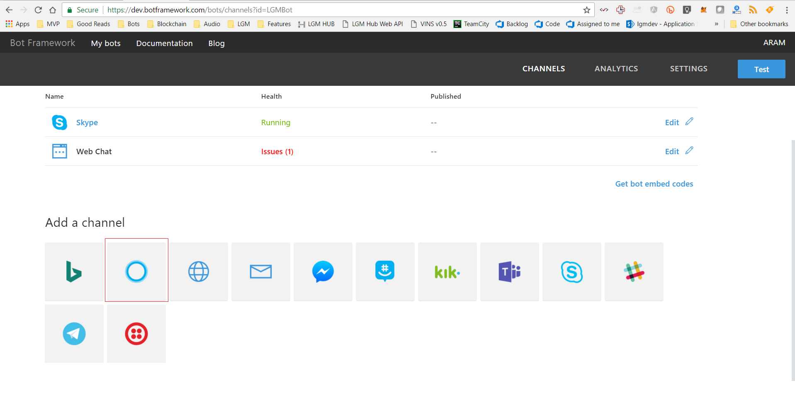Open the LGM bookmarks folder

pos(239,24)
